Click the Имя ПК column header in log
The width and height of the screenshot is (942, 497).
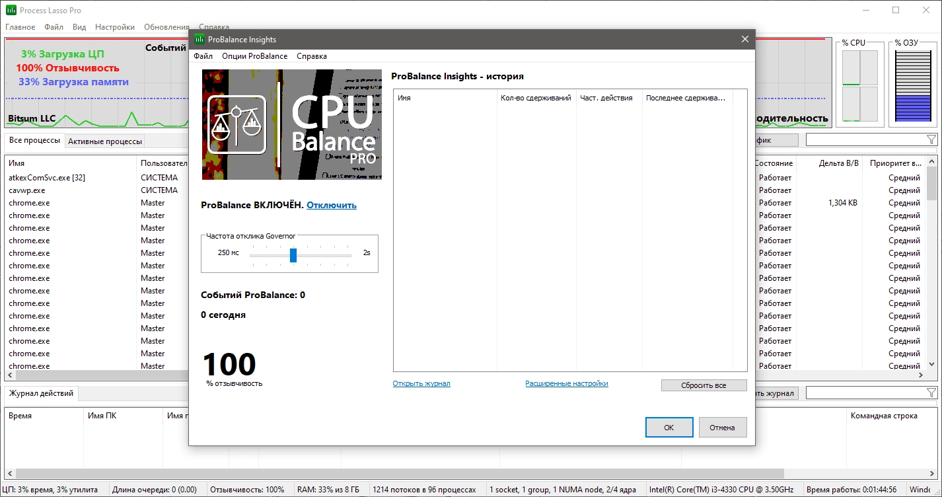point(123,416)
